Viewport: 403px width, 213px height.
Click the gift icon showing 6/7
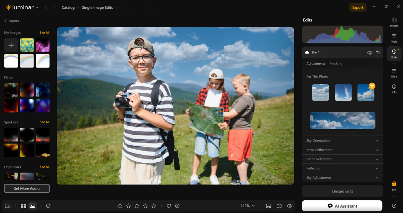[x=394, y=186]
